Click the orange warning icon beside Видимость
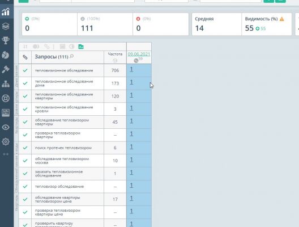 point(282,19)
